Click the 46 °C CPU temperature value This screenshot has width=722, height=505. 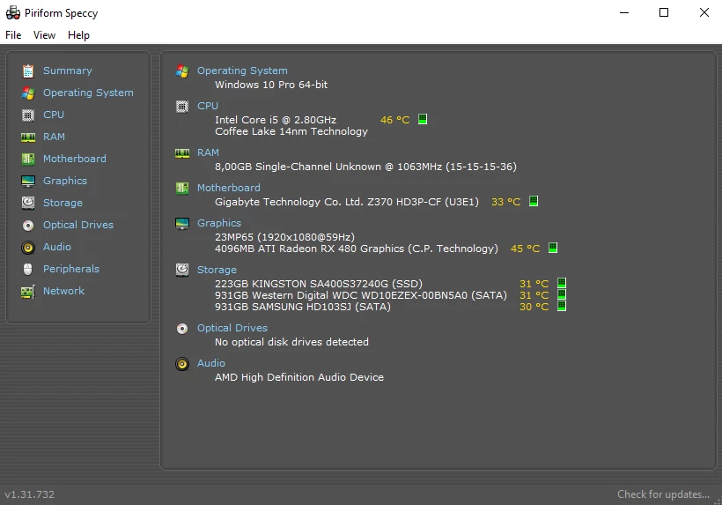(x=395, y=120)
